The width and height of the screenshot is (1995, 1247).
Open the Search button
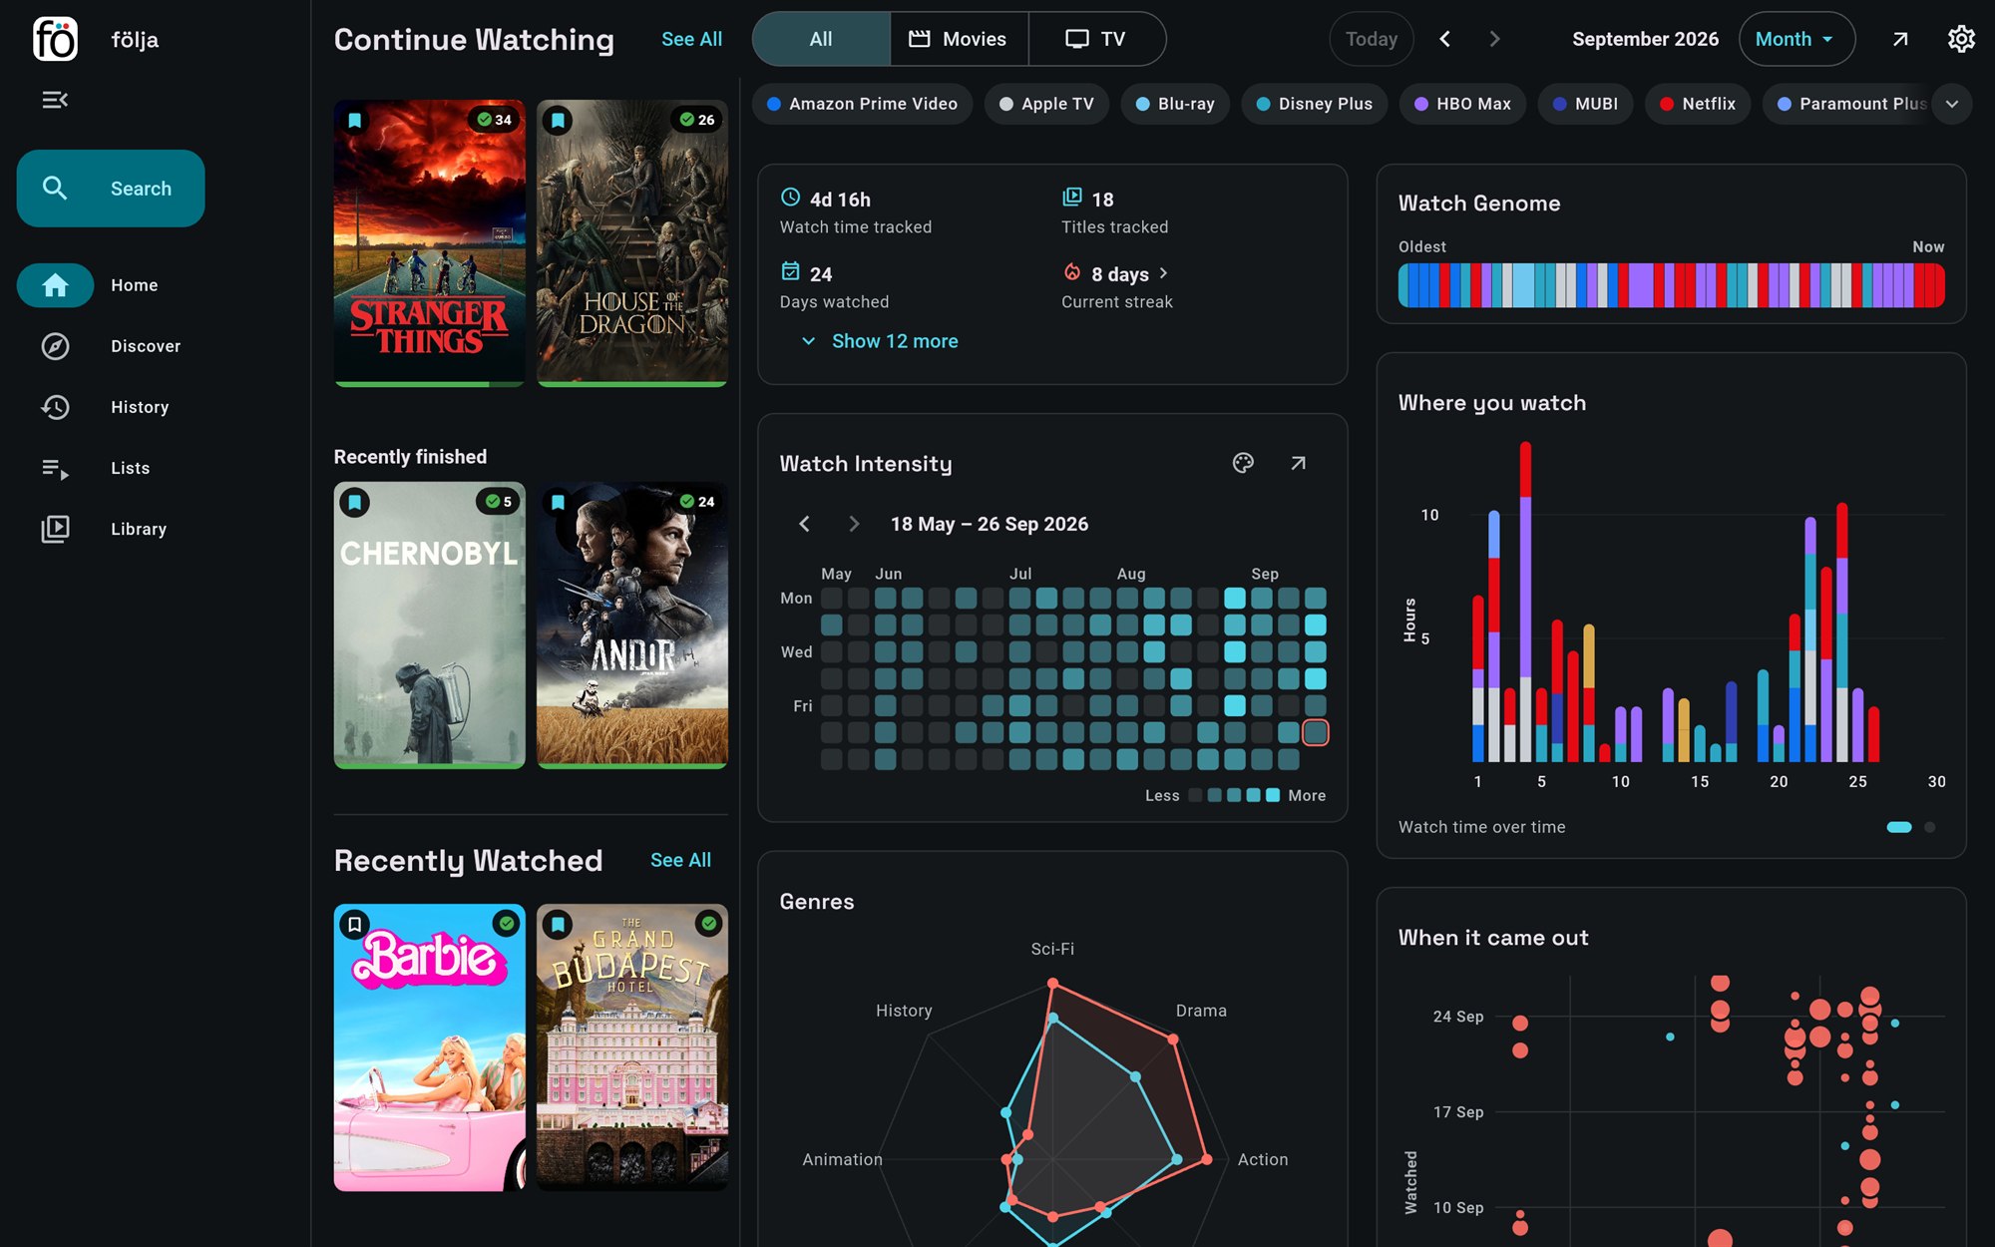point(111,189)
